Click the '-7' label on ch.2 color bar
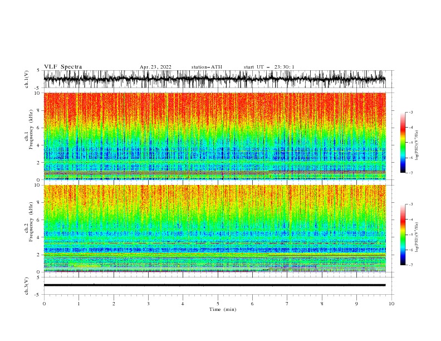The width and height of the screenshot is (441, 341). point(410,265)
